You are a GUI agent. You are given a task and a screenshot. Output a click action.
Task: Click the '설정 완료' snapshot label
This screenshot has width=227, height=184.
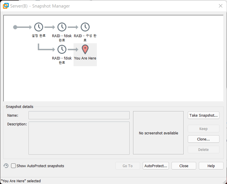tap(39, 36)
